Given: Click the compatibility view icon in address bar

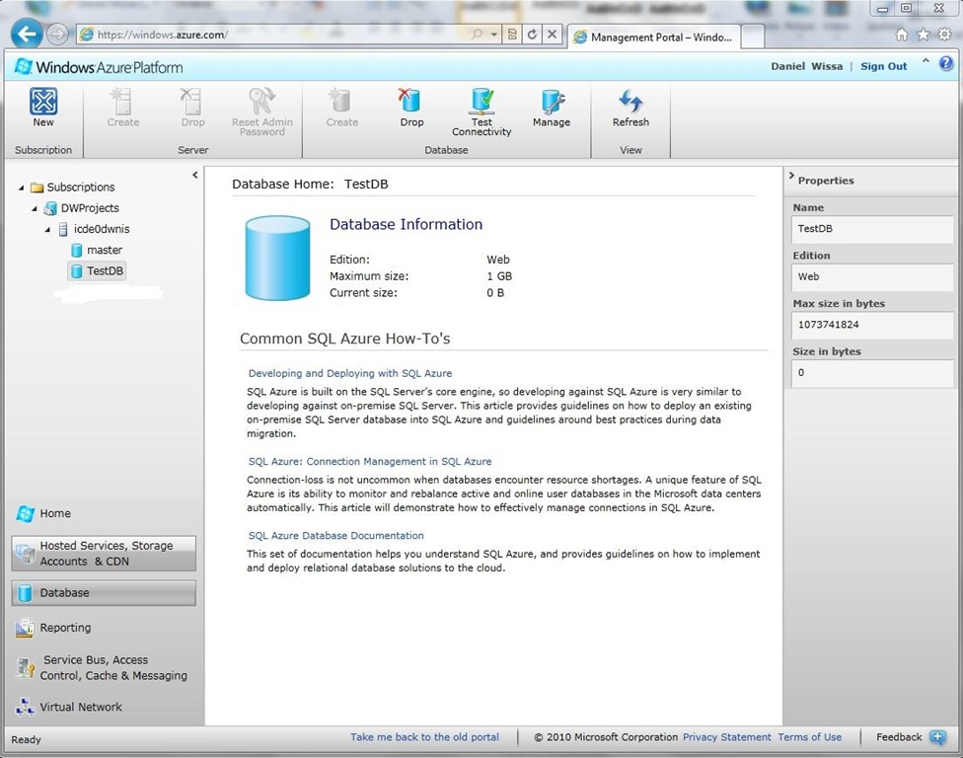Looking at the screenshot, I should coord(511,35).
